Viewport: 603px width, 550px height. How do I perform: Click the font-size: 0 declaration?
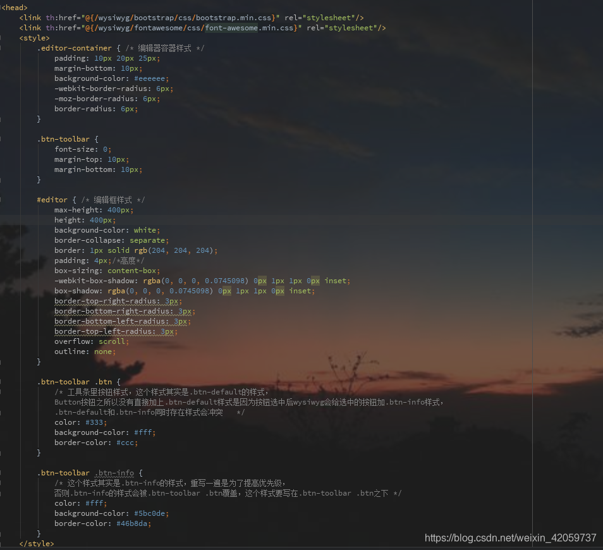tap(83, 149)
